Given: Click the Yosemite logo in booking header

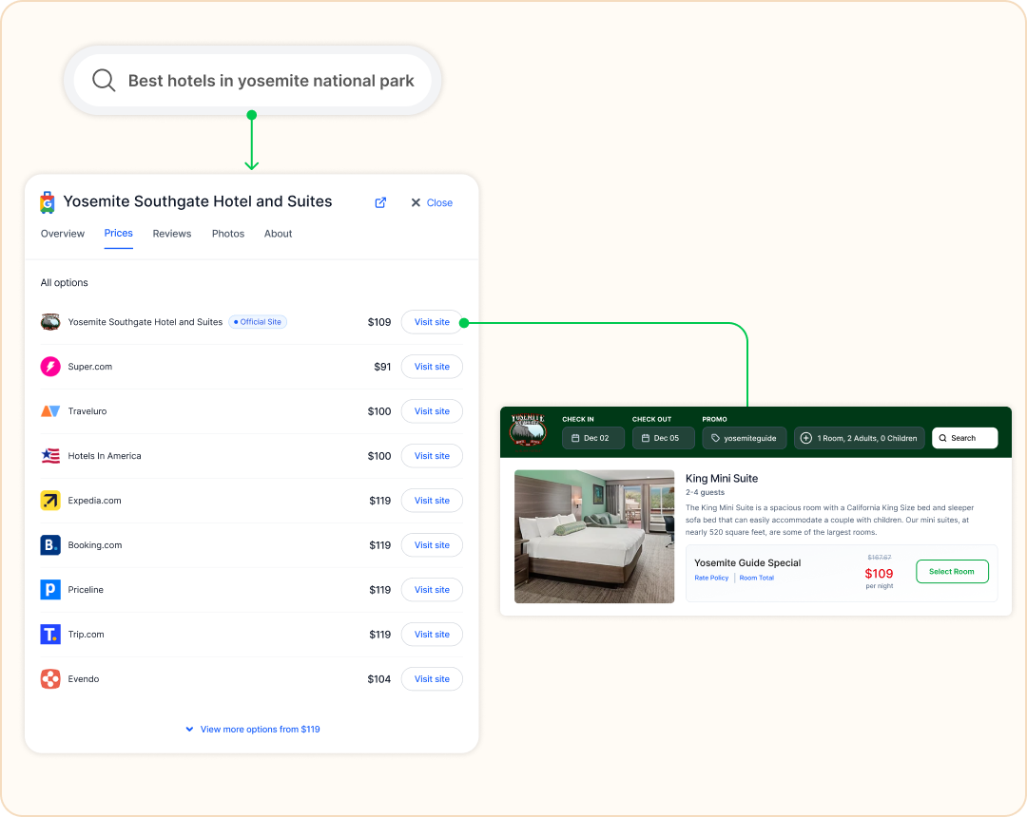Looking at the screenshot, I should [528, 430].
